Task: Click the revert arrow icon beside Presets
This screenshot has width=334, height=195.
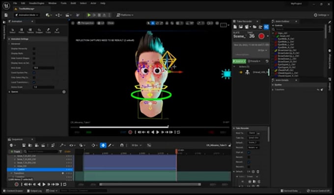Action: [267, 61]
